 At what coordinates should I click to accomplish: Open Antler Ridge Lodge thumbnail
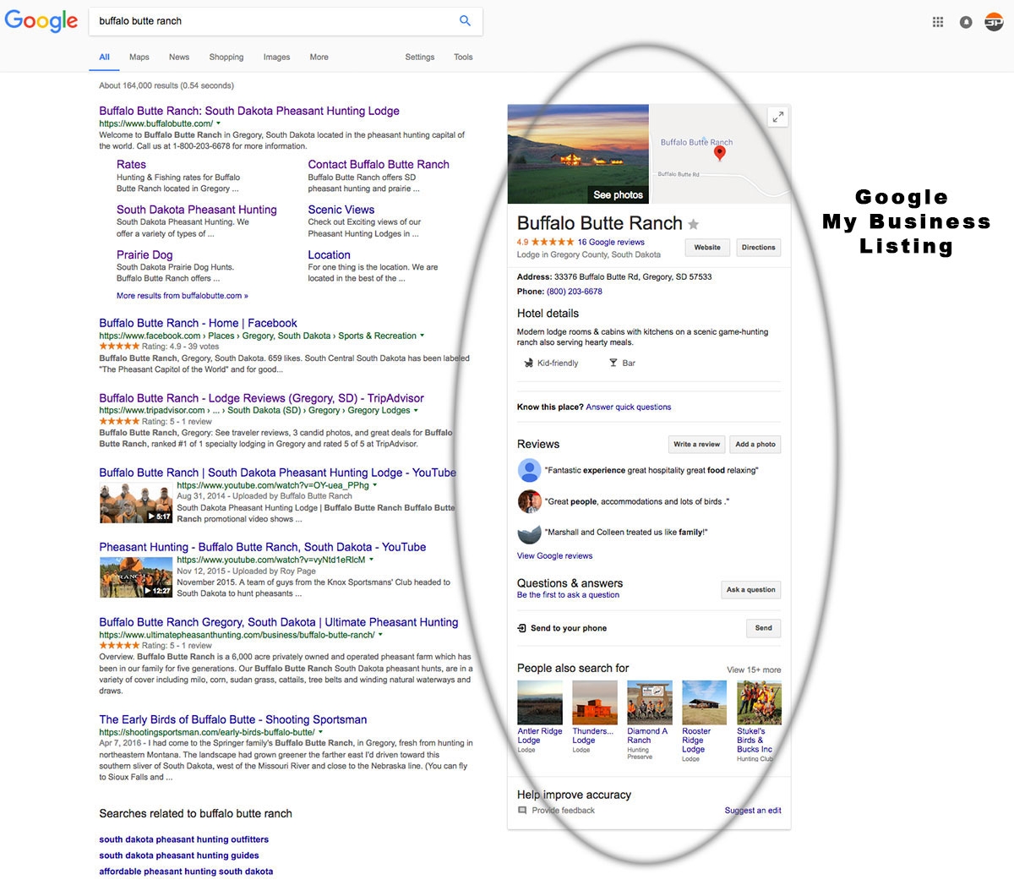click(540, 702)
